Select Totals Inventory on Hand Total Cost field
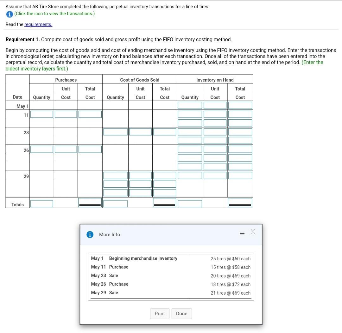This screenshot has height=333, width=342. 240,203
